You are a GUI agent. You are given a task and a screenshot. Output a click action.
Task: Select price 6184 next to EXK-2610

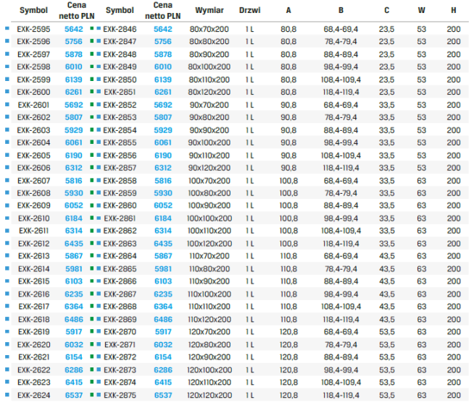(x=74, y=218)
